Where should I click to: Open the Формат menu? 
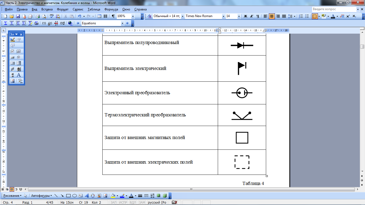[63, 9]
